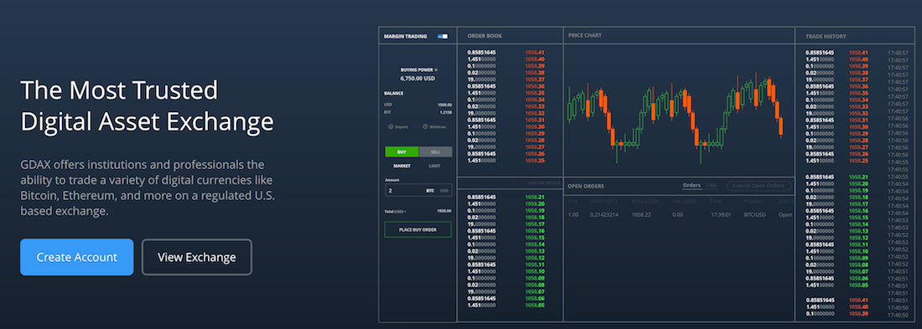Click the last red candlestick on the price chart

pyautogui.click(x=781, y=126)
